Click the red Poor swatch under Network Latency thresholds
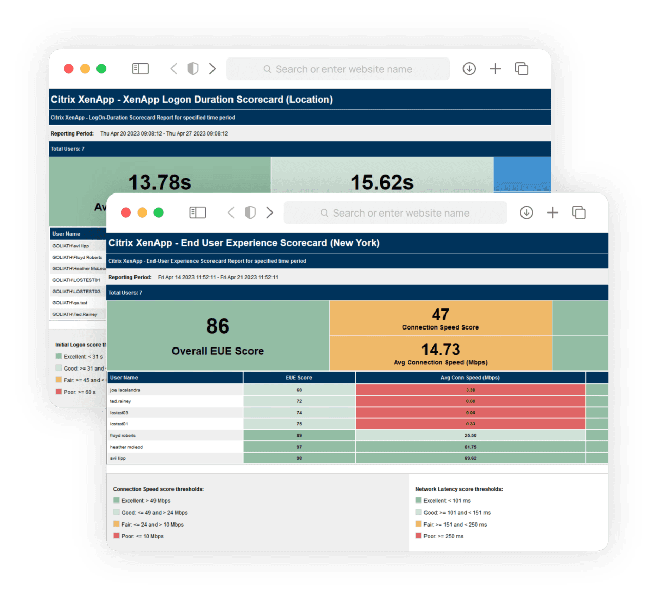Image resolution: width=657 pixels, height=600 pixels. pyautogui.click(x=418, y=535)
